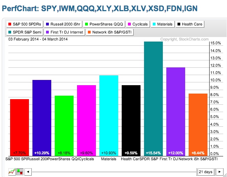This screenshot has width=227, height=177.
Task: Click the +7.70% value label
Action: point(20,153)
